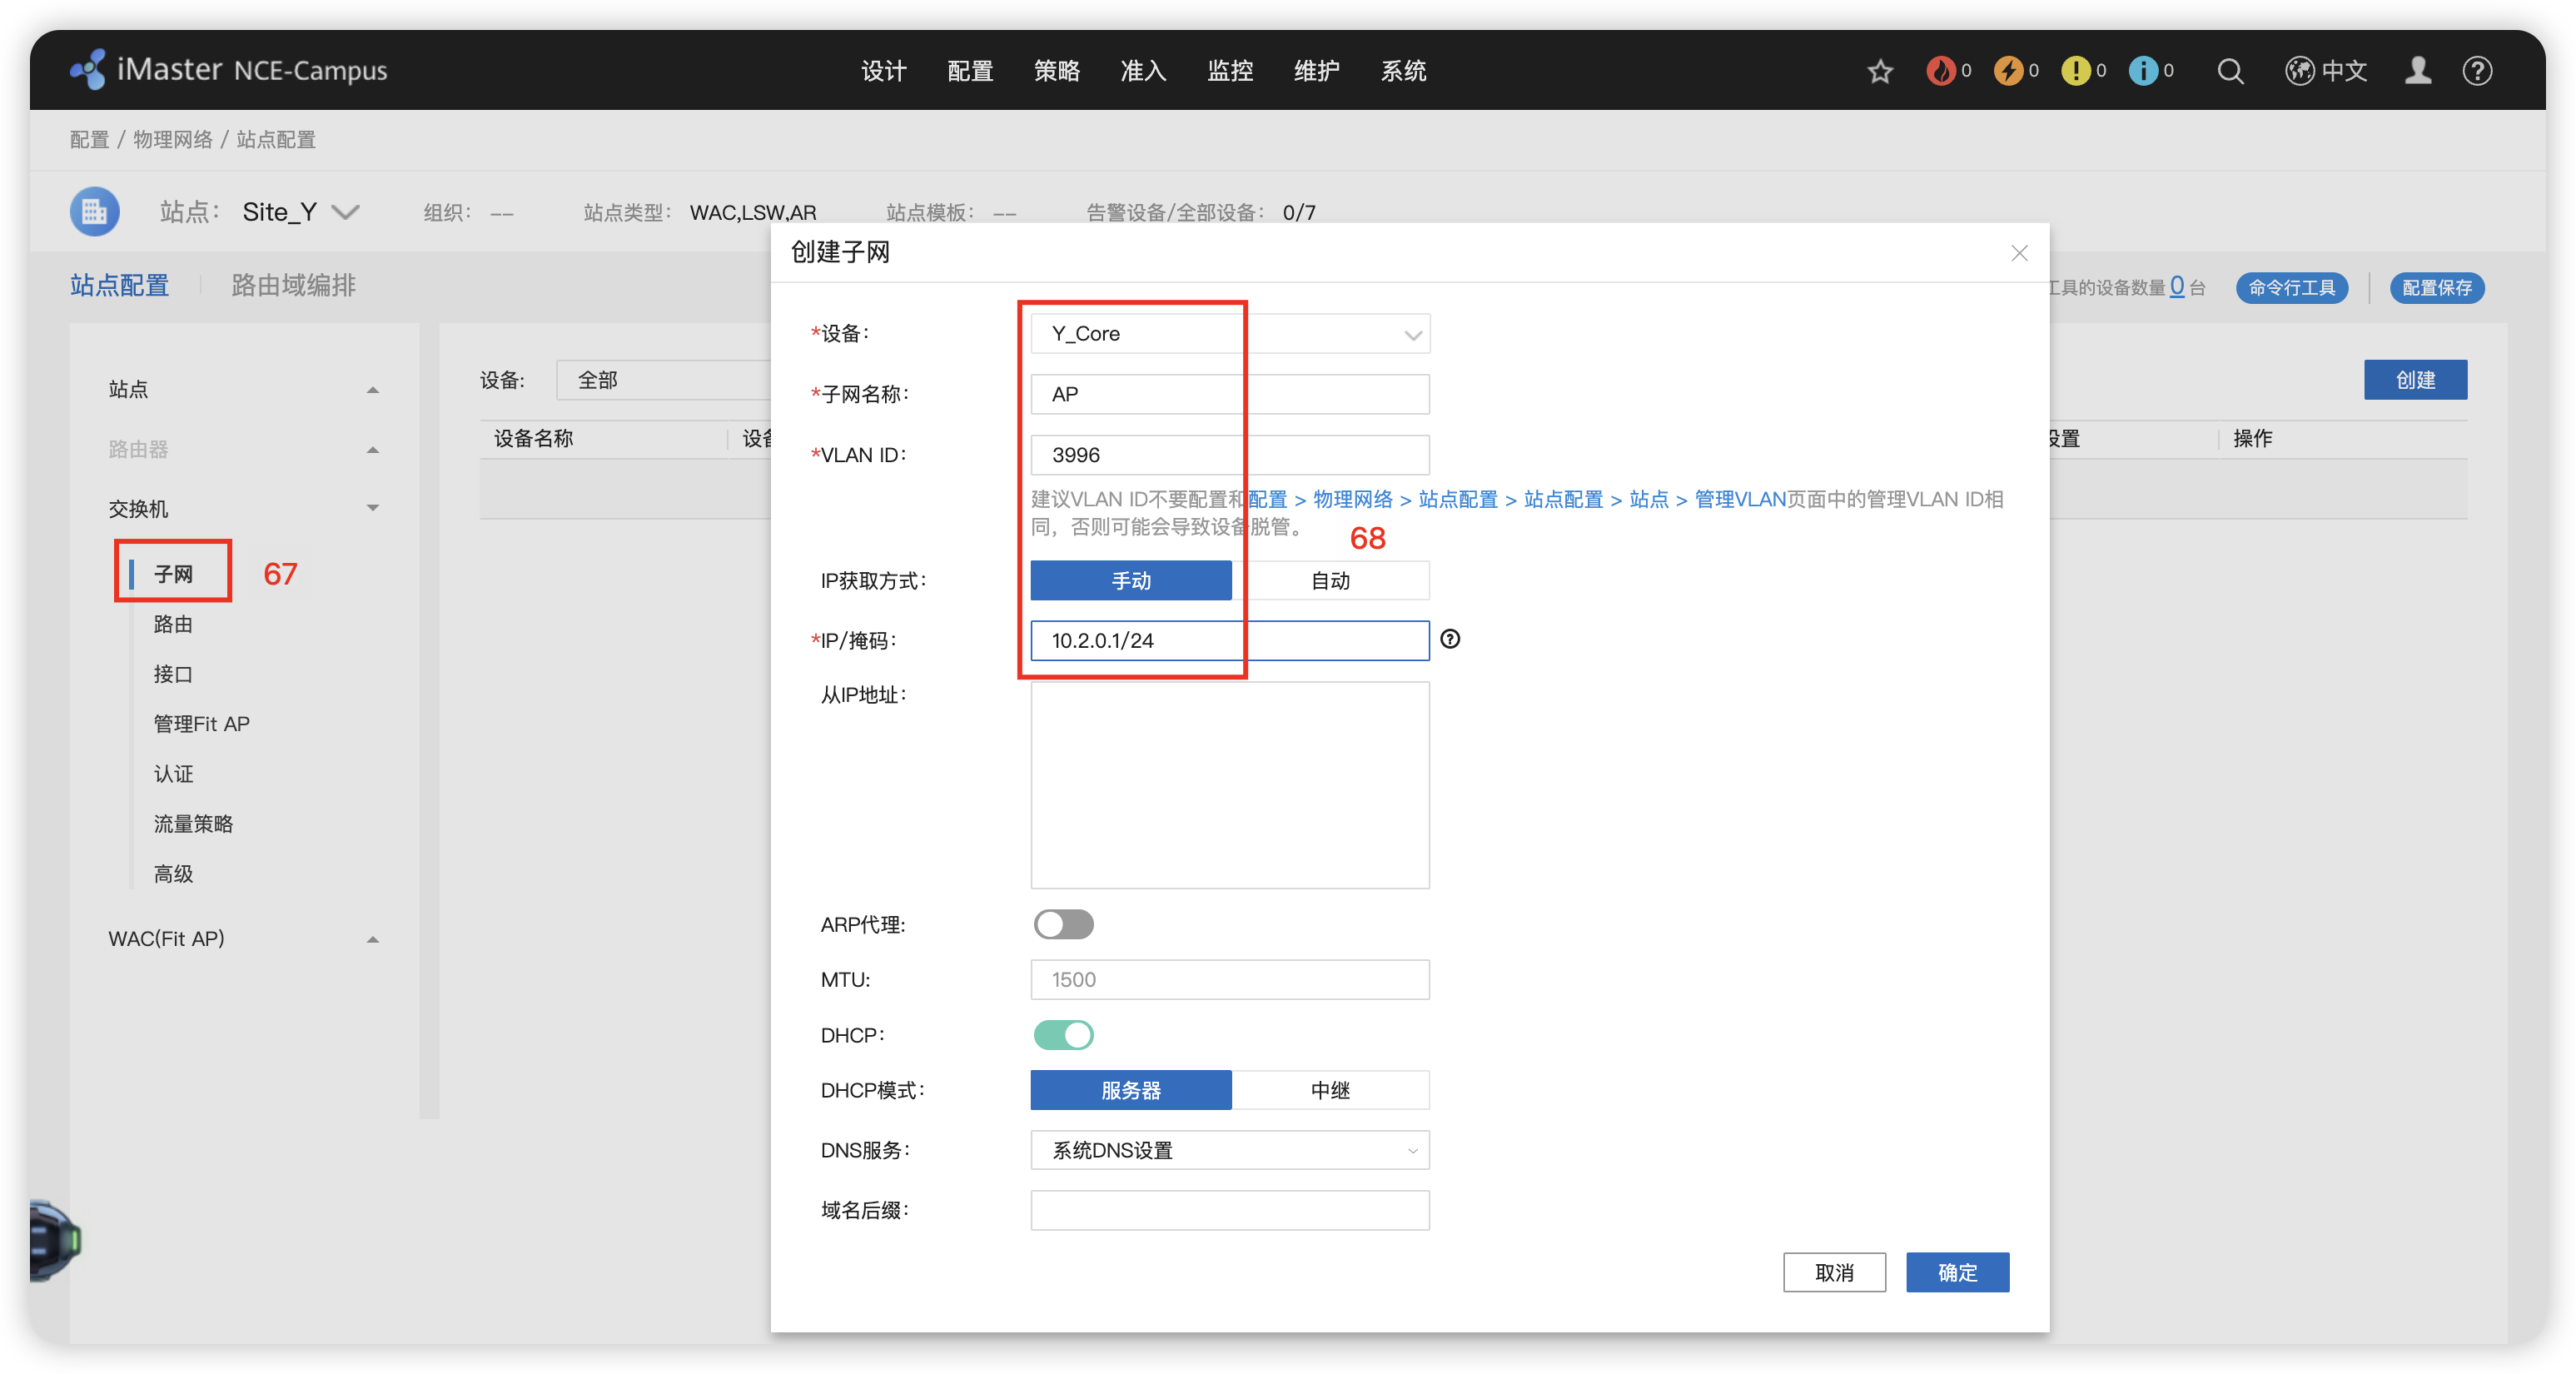Click the 域名后缀 input field

[x=1230, y=1210]
